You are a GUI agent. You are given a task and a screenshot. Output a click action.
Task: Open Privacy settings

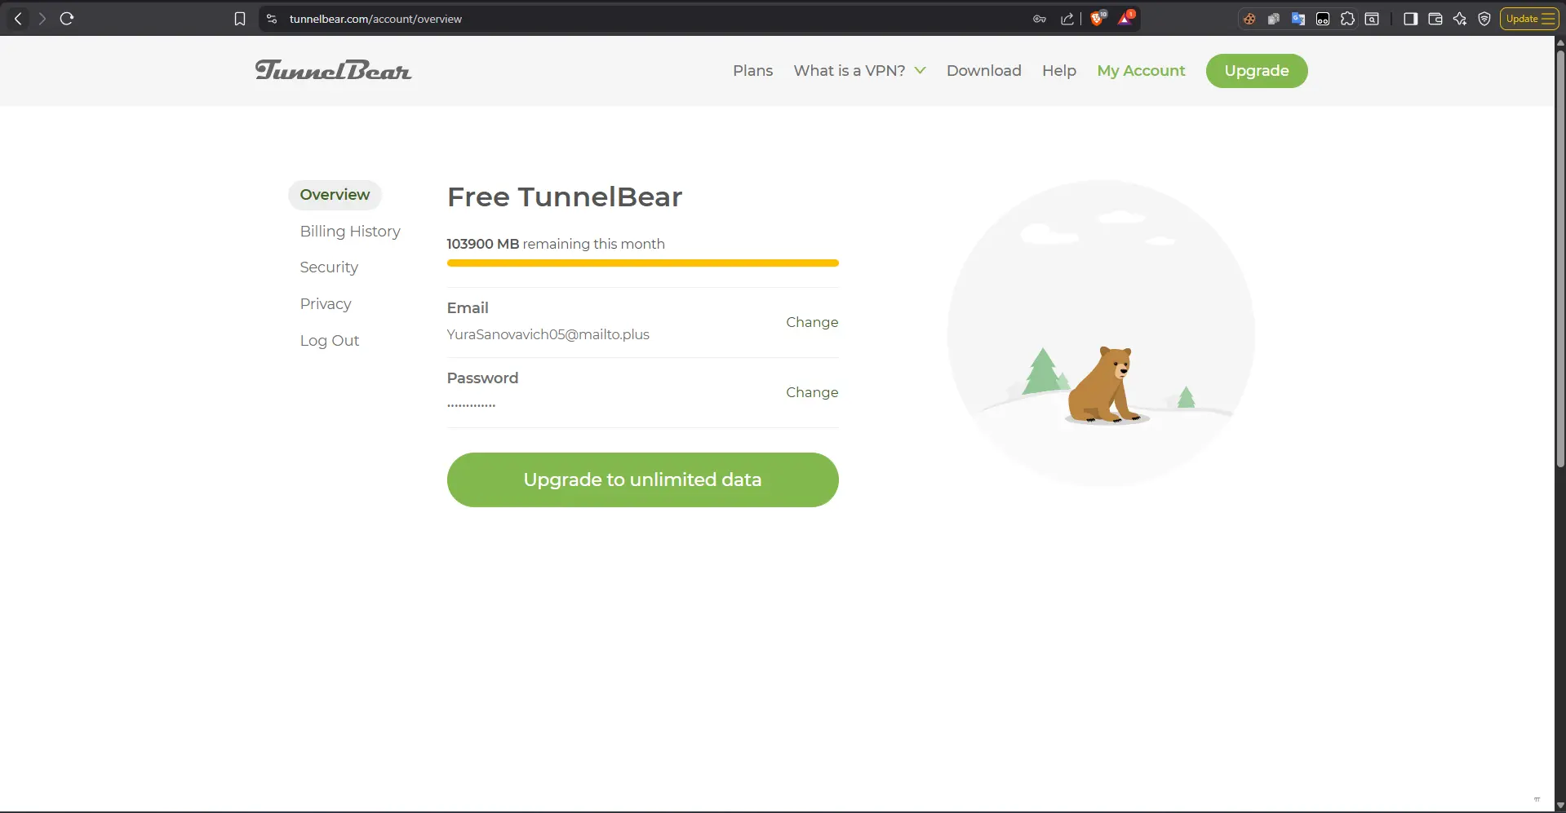tap(326, 304)
